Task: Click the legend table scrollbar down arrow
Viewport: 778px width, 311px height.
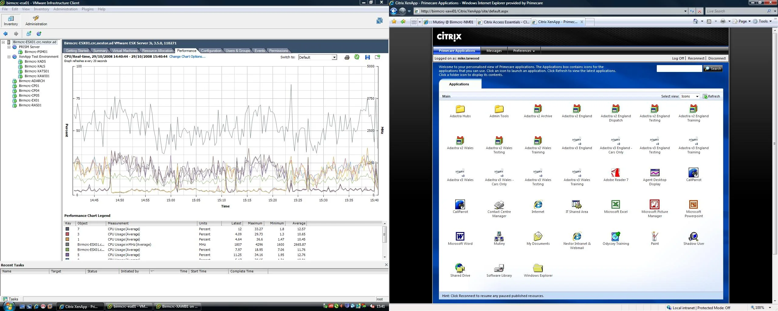Action: (x=385, y=257)
